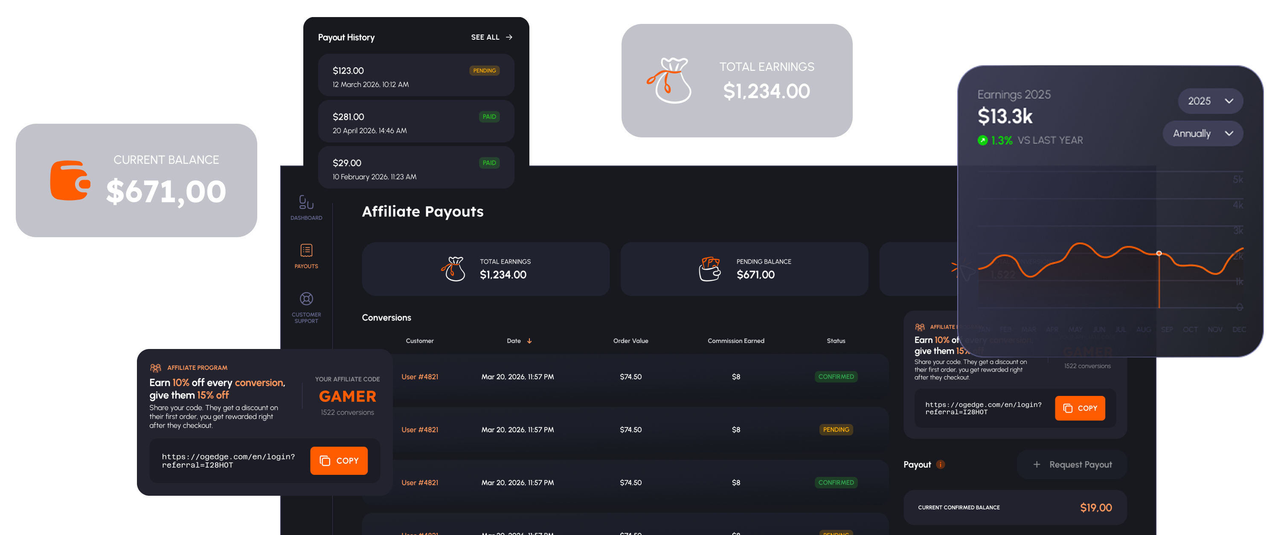The height and width of the screenshot is (535, 1284).
Task: Open the $123.00 pending payout entry
Action: click(x=416, y=75)
